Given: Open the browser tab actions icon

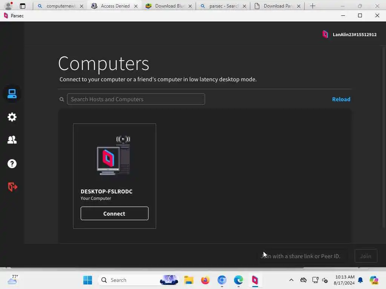Looking at the screenshot, I should pos(23,6).
